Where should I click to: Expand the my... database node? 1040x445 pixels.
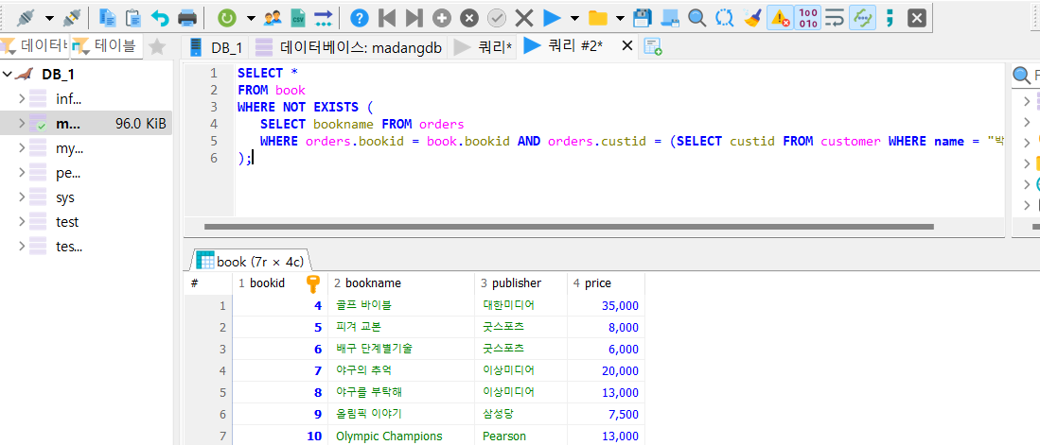[x=22, y=148]
